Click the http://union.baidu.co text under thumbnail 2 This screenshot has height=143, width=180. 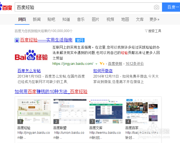point(69,133)
